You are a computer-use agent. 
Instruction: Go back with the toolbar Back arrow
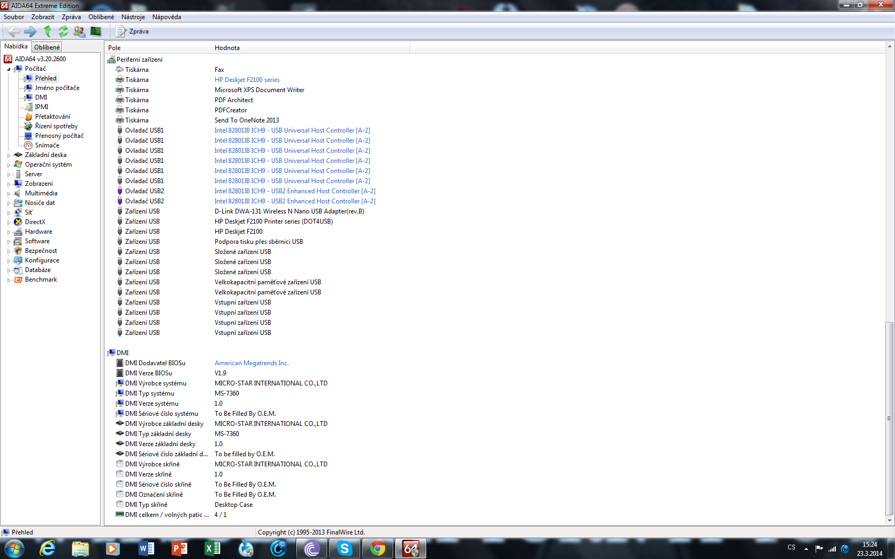[x=14, y=31]
